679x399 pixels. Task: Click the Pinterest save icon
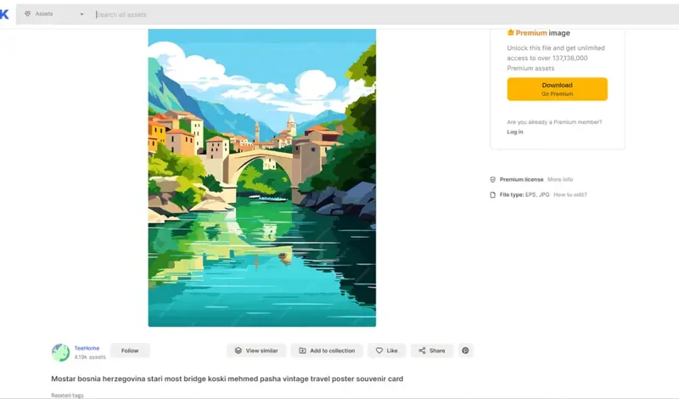[x=465, y=351]
